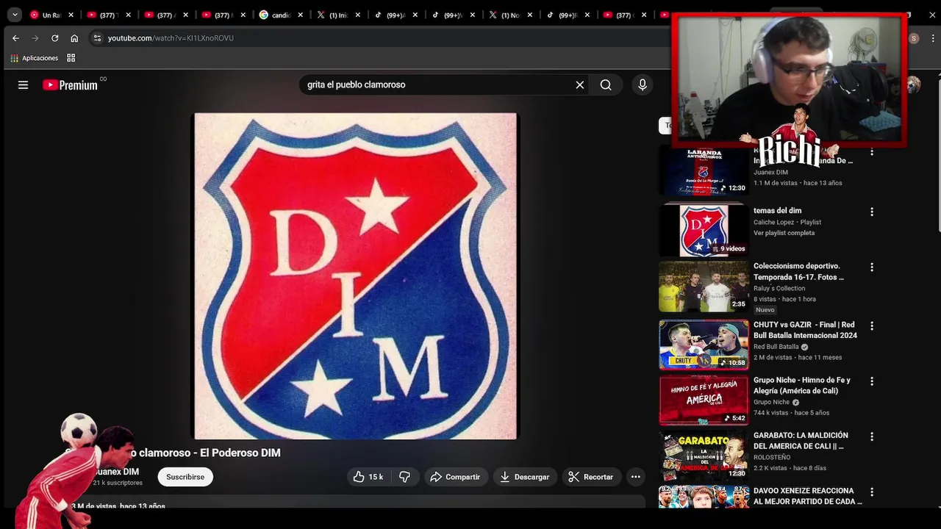
Task: Open the 'Himno de Fe y Alegría' thumbnail
Action: click(x=704, y=400)
